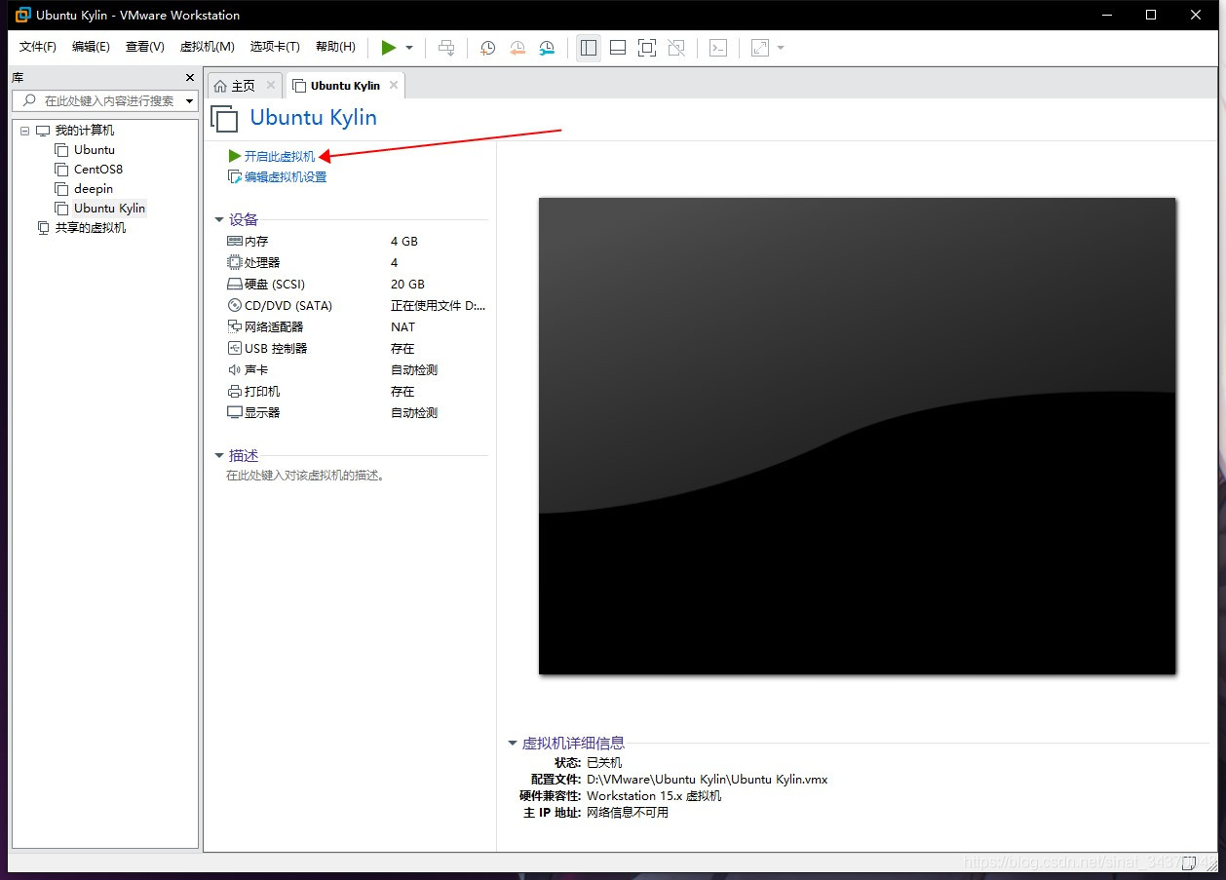Toggle the thumbnail bar view icon
This screenshot has width=1226, height=880.
pyautogui.click(x=617, y=48)
